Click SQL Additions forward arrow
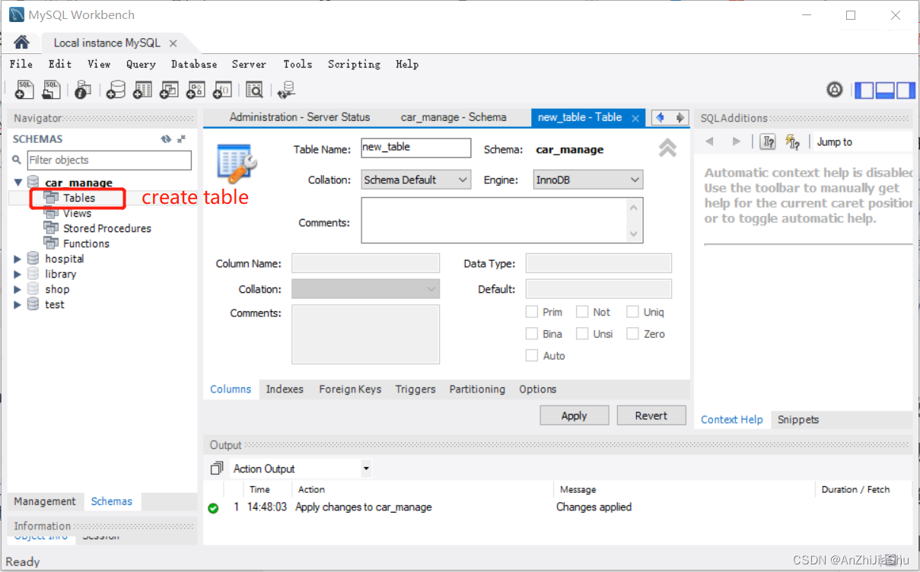The width and height of the screenshot is (920, 572). click(x=736, y=141)
